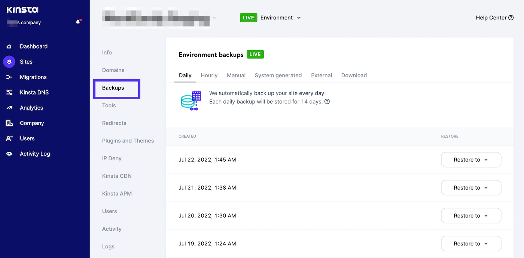Open the Activity Log section
Image resolution: width=524 pixels, height=258 pixels.
click(35, 154)
